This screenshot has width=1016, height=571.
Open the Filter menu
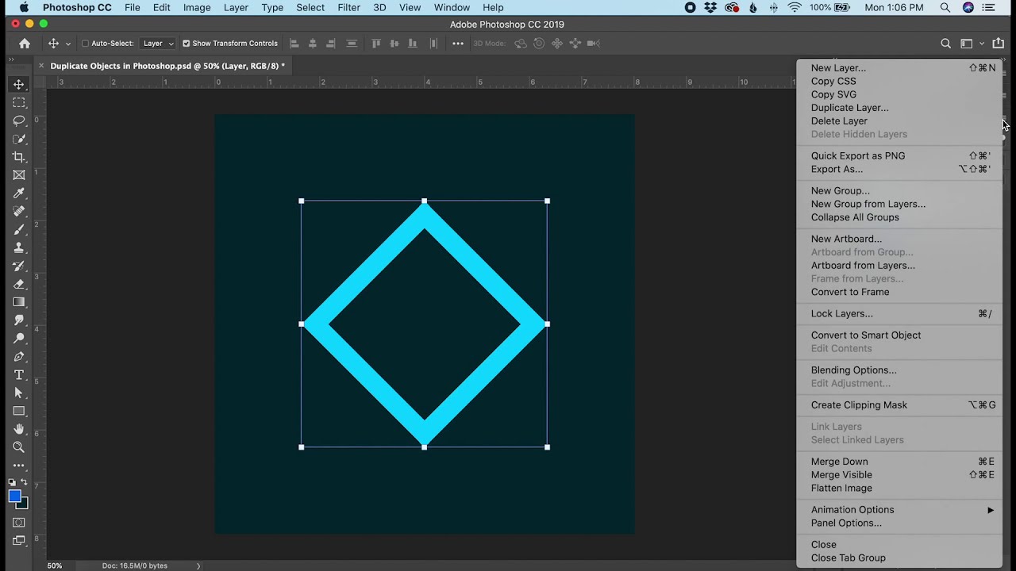348,7
